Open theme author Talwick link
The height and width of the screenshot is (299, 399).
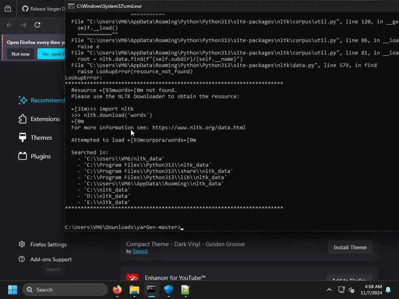point(140,251)
